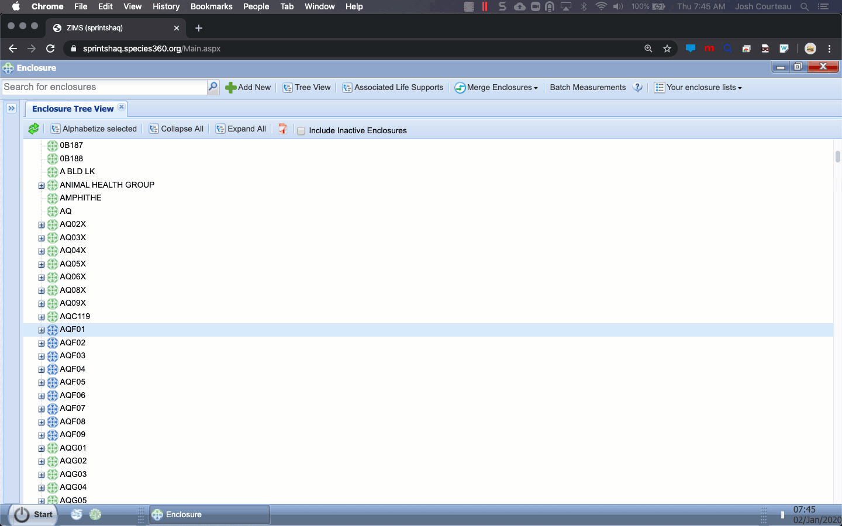Open Chrome's three-dot menu
Image resolution: width=842 pixels, height=526 pixels.
pyautogui.click(x=829, y=49)
